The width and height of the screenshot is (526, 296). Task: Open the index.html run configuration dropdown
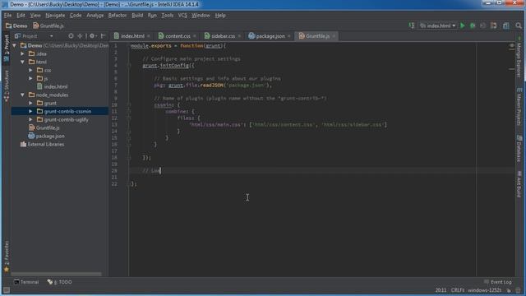pos(437,25)
